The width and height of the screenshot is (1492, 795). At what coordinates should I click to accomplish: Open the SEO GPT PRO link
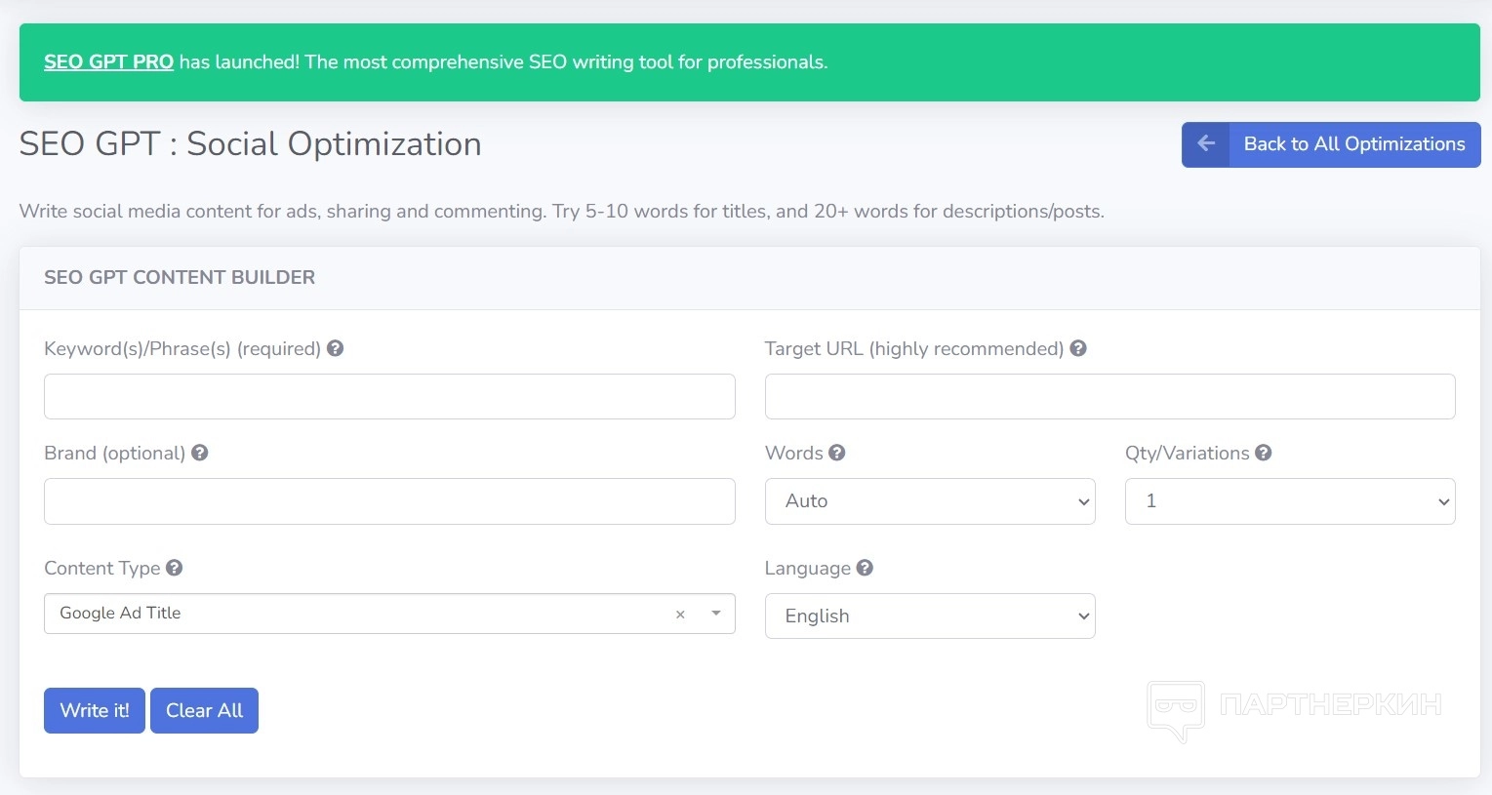coord(108,62)
